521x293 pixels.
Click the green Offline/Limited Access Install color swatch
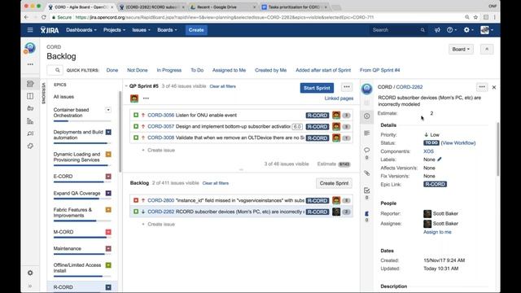tap(108, 265)
